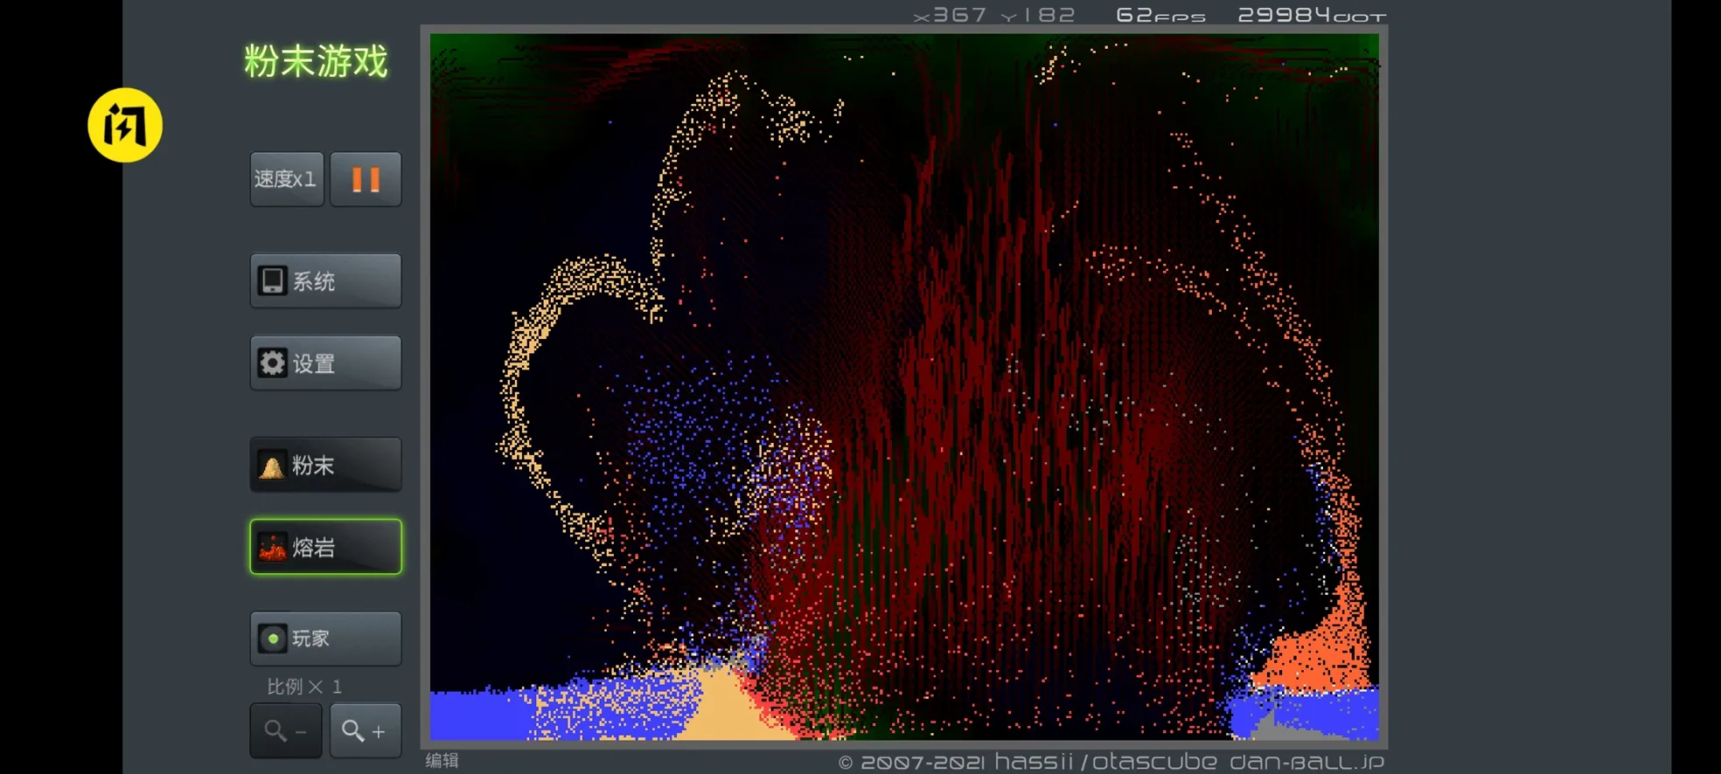Click the 比例 × 1 scale label
1721x774 pixels.
[x=304, y=687]
